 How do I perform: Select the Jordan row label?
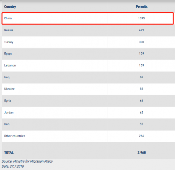(x=9, y=112)
